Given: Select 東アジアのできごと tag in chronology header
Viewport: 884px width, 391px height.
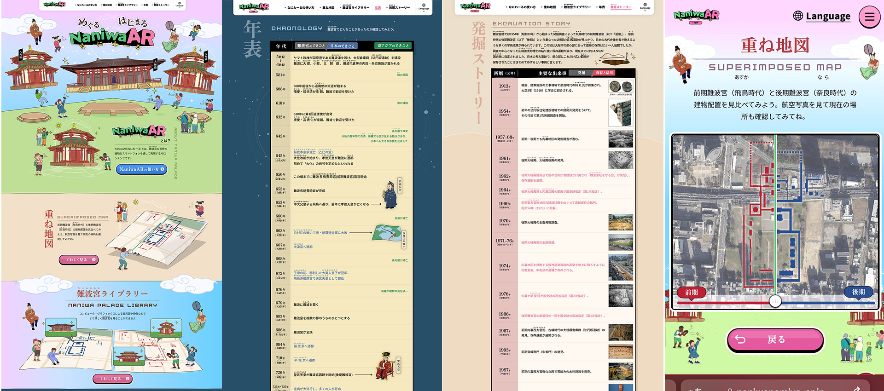Looking at the screenshot, I should (x=393, y=46).
